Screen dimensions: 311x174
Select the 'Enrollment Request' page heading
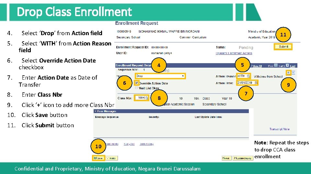coord(137,23)
